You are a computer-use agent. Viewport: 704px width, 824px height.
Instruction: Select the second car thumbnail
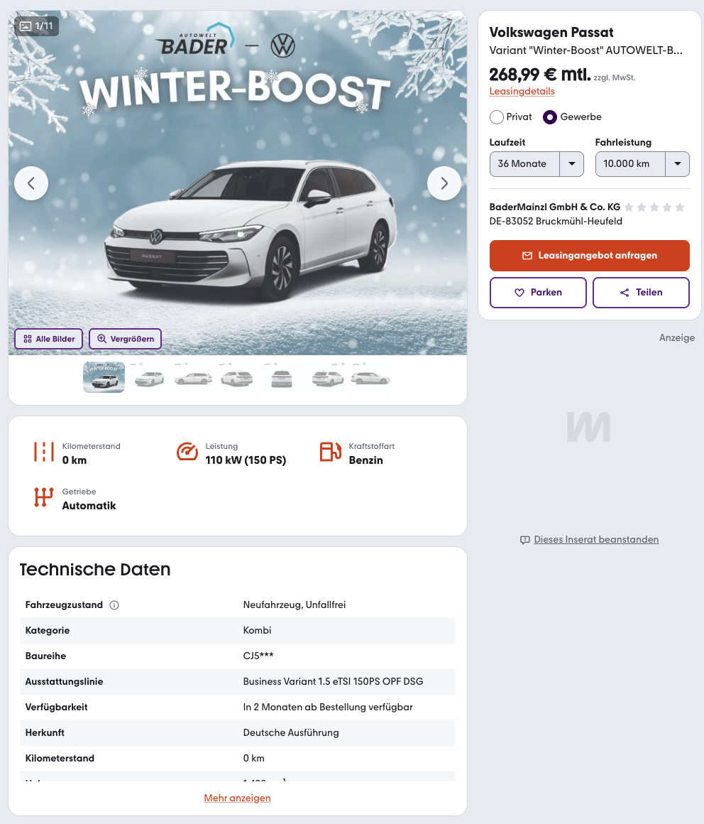tap(149, 378)
